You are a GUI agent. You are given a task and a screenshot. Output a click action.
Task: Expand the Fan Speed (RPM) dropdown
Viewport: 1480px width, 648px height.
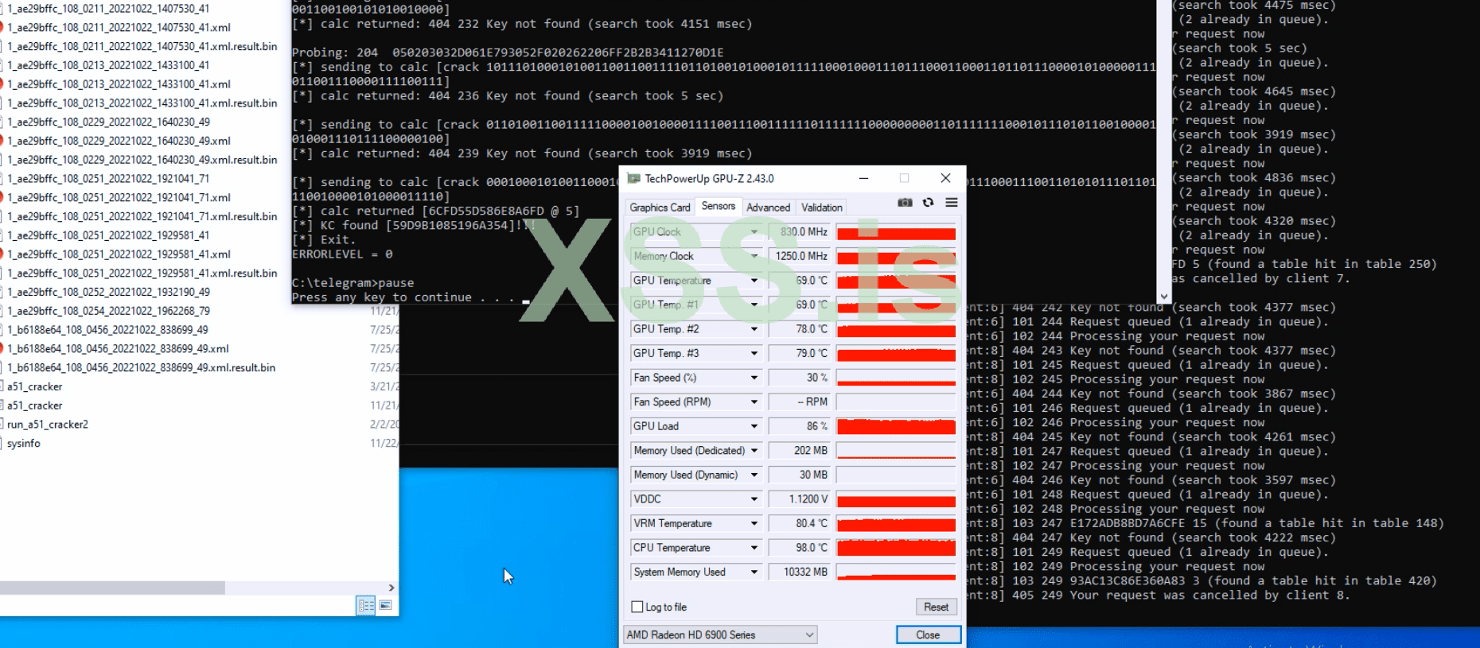(754, 402)
